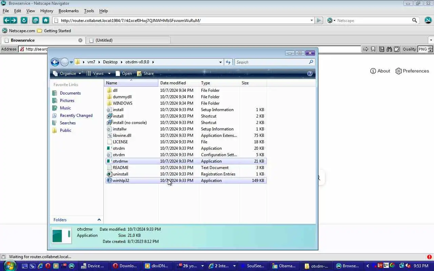Click the Go arrow beside Netscape URL bar
This screenshot has height=271, width=434.
coord(319,20)
